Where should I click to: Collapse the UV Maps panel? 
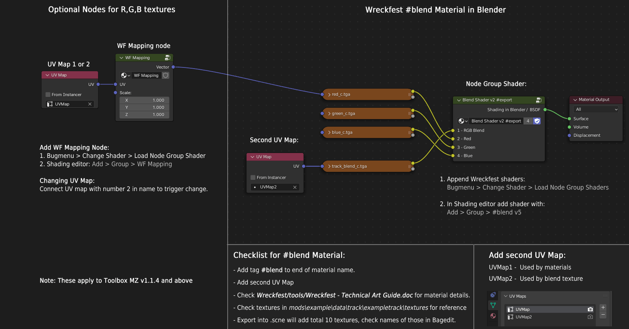pyautogui.click(x=506, y=296)
